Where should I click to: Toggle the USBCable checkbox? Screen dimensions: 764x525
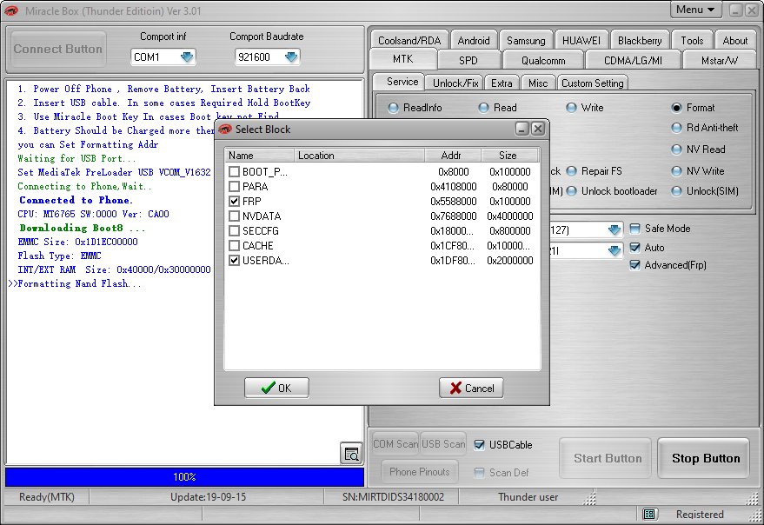click(x=480, y=444)
